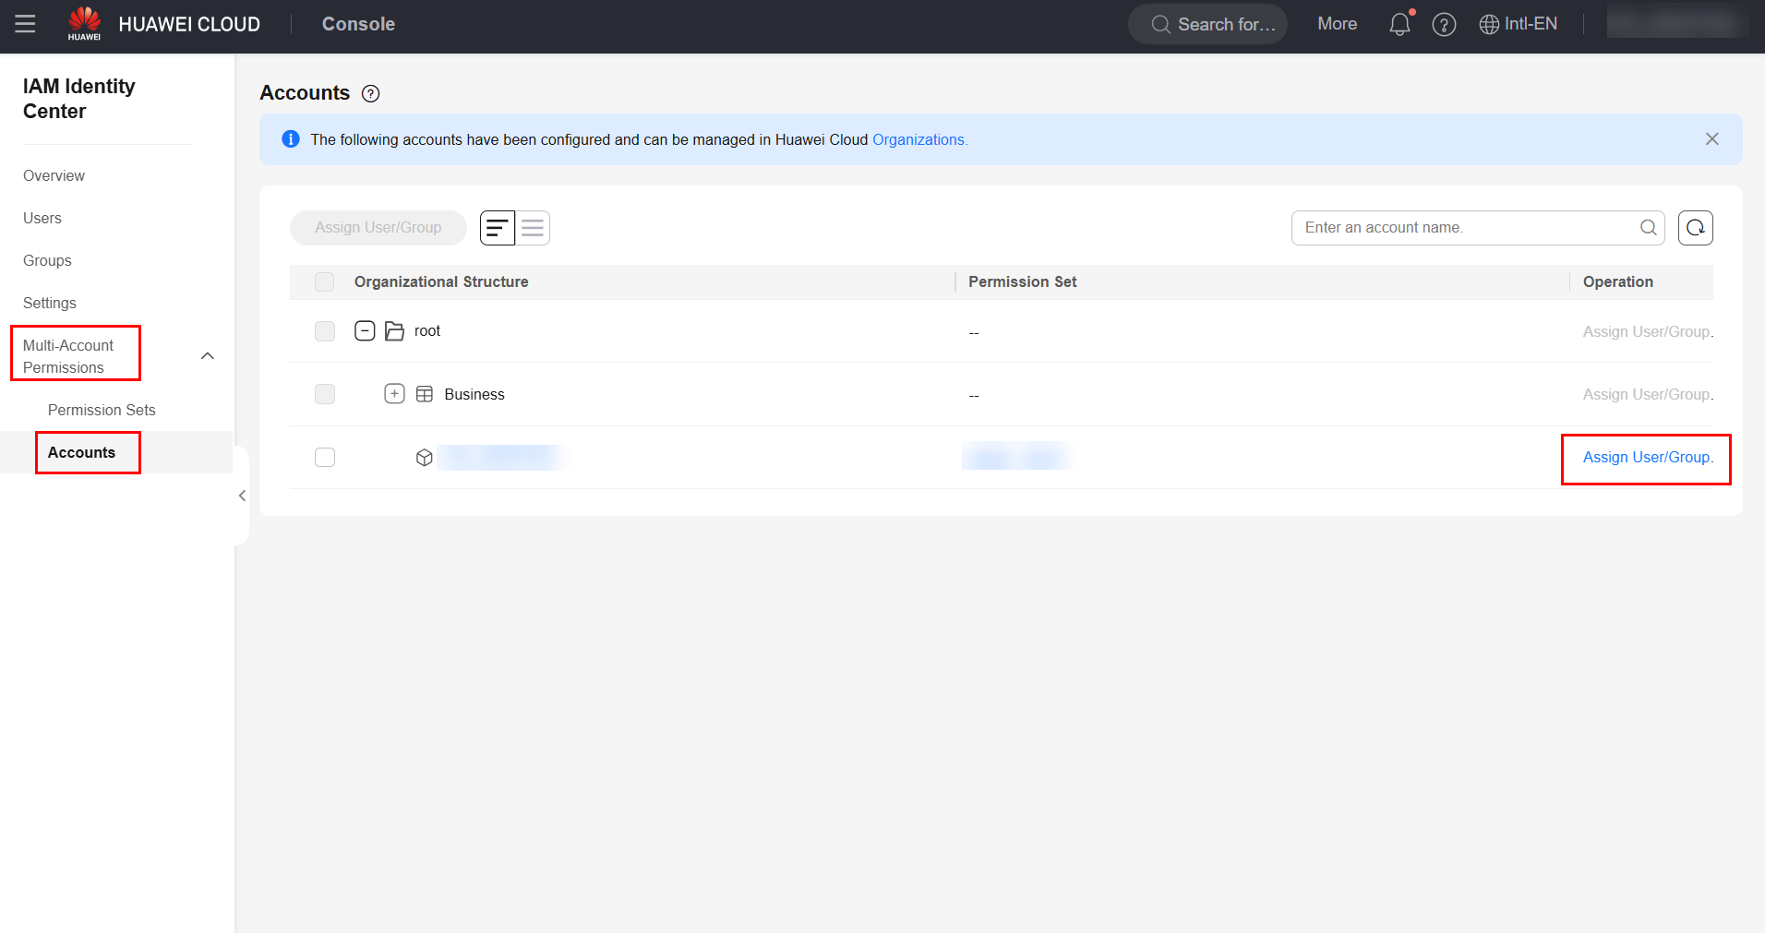Viewport: 1765px width, 933px height.
Task: Click the refresh button beside search box
Action: [x=1695, y=228]
